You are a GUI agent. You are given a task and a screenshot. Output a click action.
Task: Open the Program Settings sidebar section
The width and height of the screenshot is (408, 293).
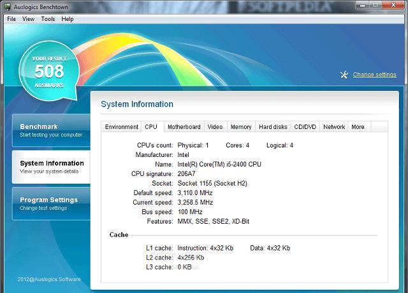pos(50,203)
